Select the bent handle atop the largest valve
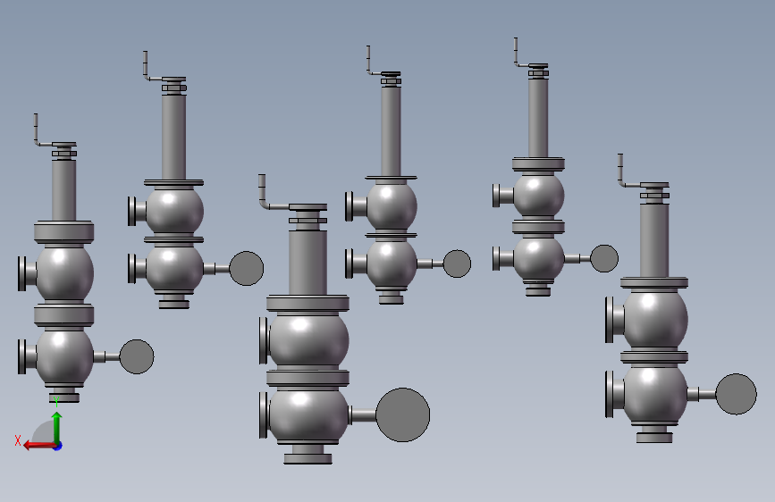 point(274,192)
